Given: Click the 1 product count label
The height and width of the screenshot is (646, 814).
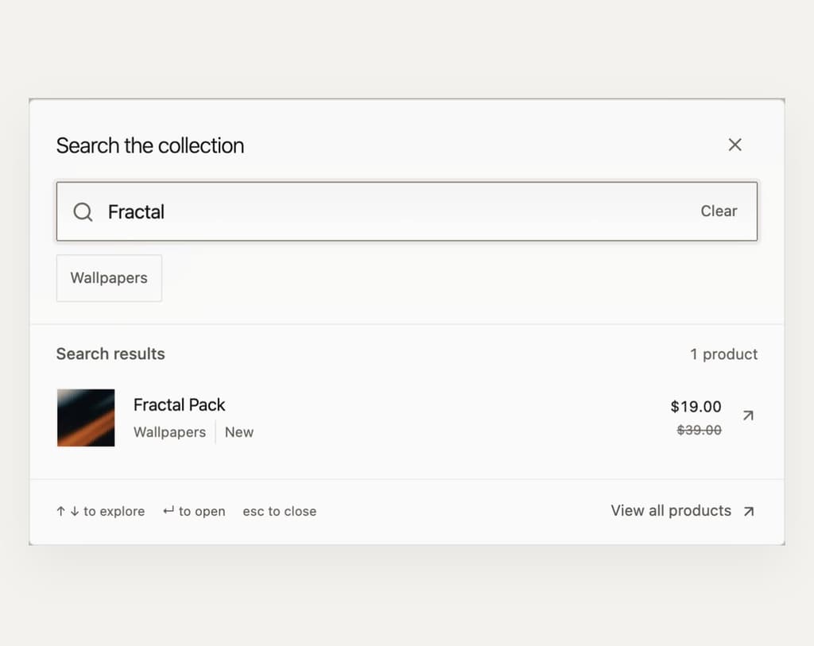Looking at the screenshot, I should (x=723, y=354).
